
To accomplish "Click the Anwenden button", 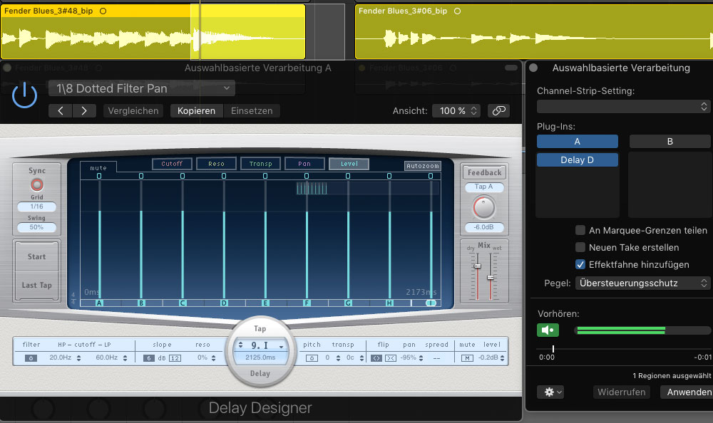I will 686,392.
